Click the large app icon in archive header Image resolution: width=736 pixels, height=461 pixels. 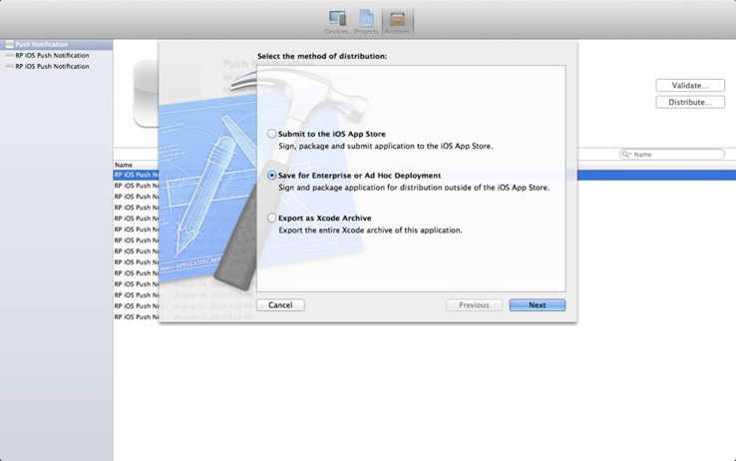pyautogui.click(x=145, y=92)
